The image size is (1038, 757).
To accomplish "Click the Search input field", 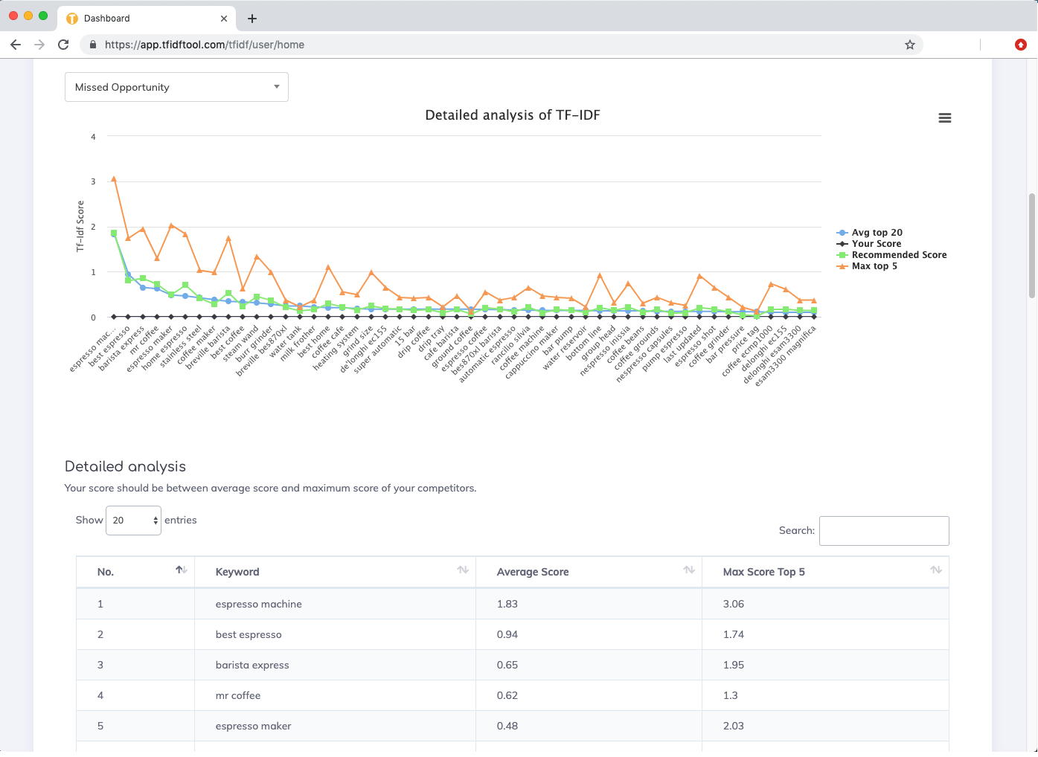I will tap(883, 531).
